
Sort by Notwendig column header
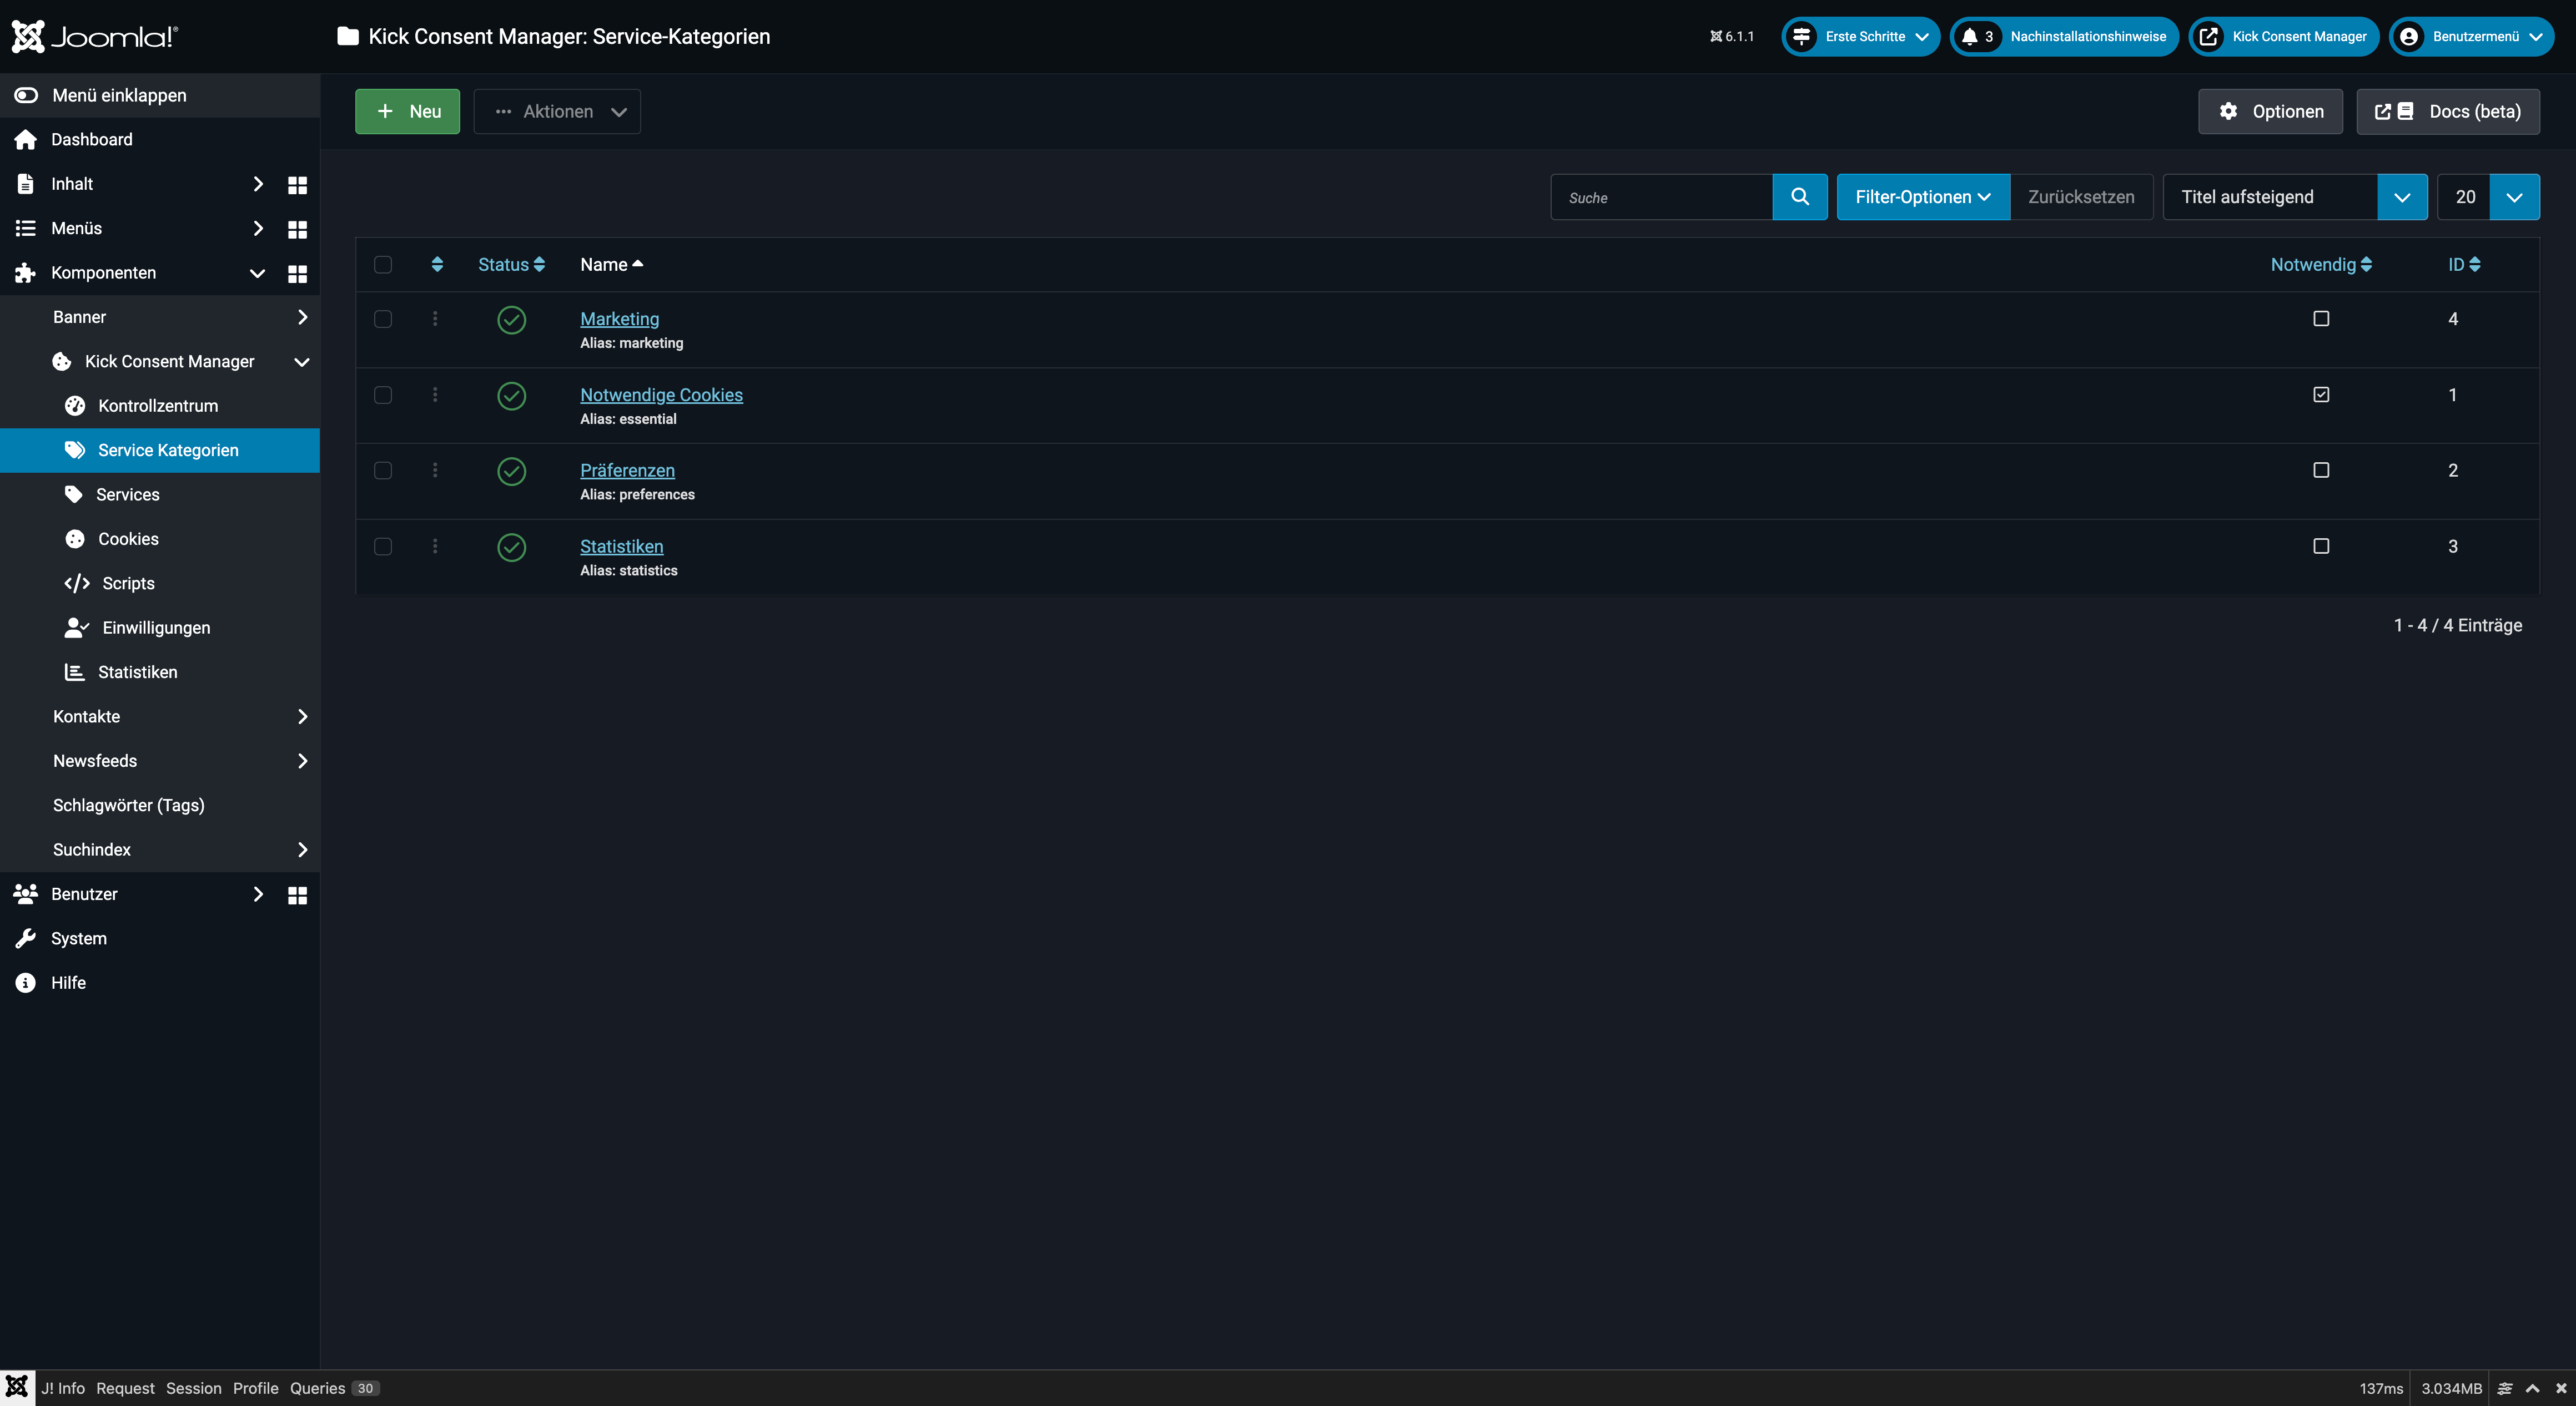pos(2321,265)
